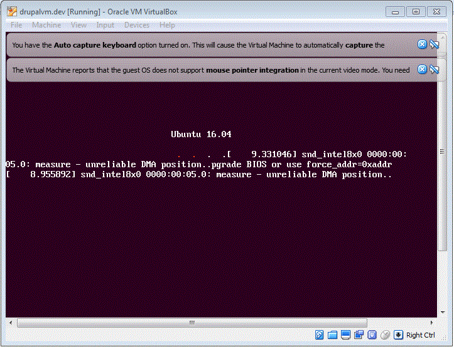The width and height of the screenshot is (454, 347).
Task: Open the Machine menu
Action: click(46, 25)
